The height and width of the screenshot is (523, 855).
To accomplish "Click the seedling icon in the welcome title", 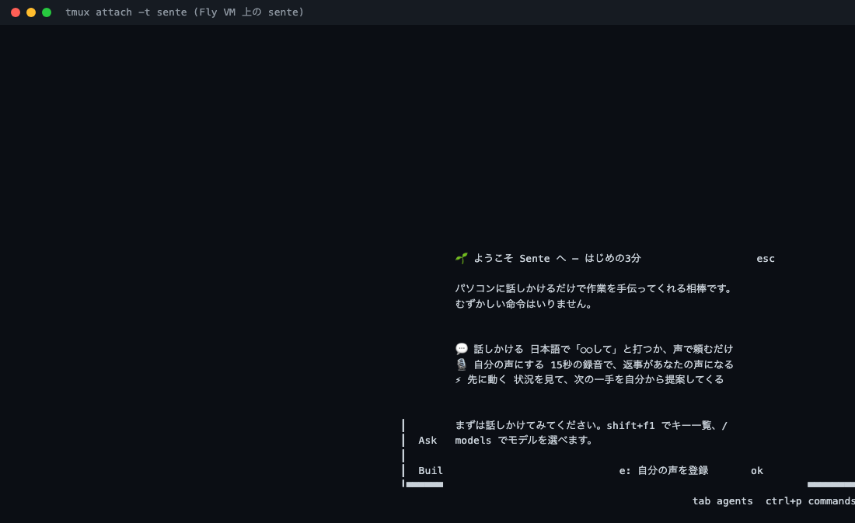I will point(461,258).
